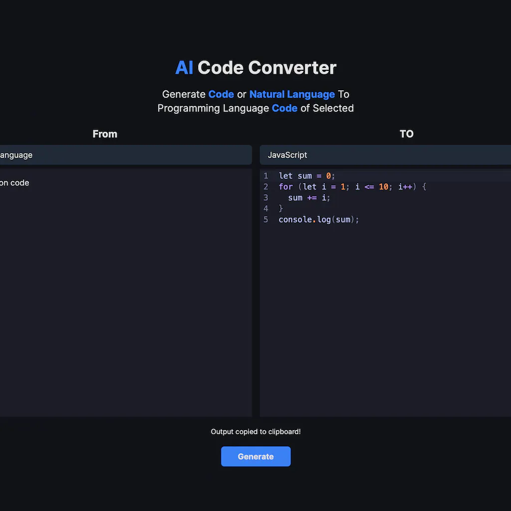The width and height of the screenshot is (511, 511).
Task: Open the JavaScript target language dropdown
Action: (x=384, y=155)
